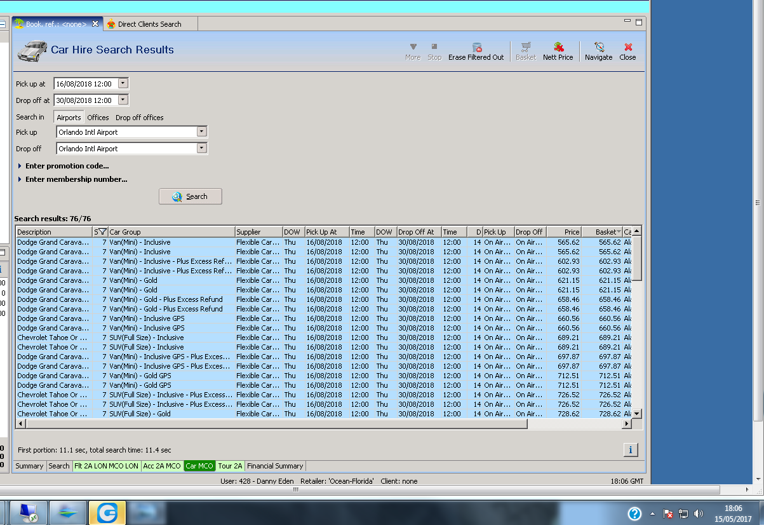764x525 pixels.
Task: Click the red-flag Action Center tray icon
Action: (x=668, y=514)
